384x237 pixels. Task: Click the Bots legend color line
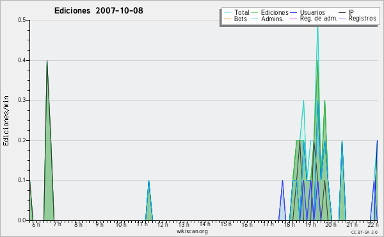[x=227, y=19]
